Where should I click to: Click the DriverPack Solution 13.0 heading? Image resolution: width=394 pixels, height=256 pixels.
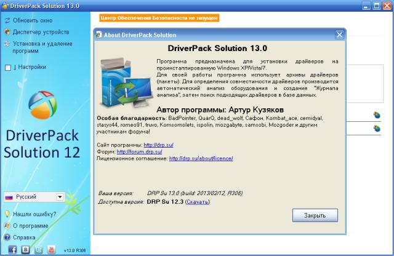tap(217, 48)
